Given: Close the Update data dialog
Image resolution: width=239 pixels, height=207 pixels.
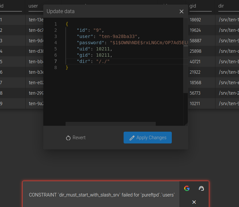Looking at the screenshot, I should point(181,11).
